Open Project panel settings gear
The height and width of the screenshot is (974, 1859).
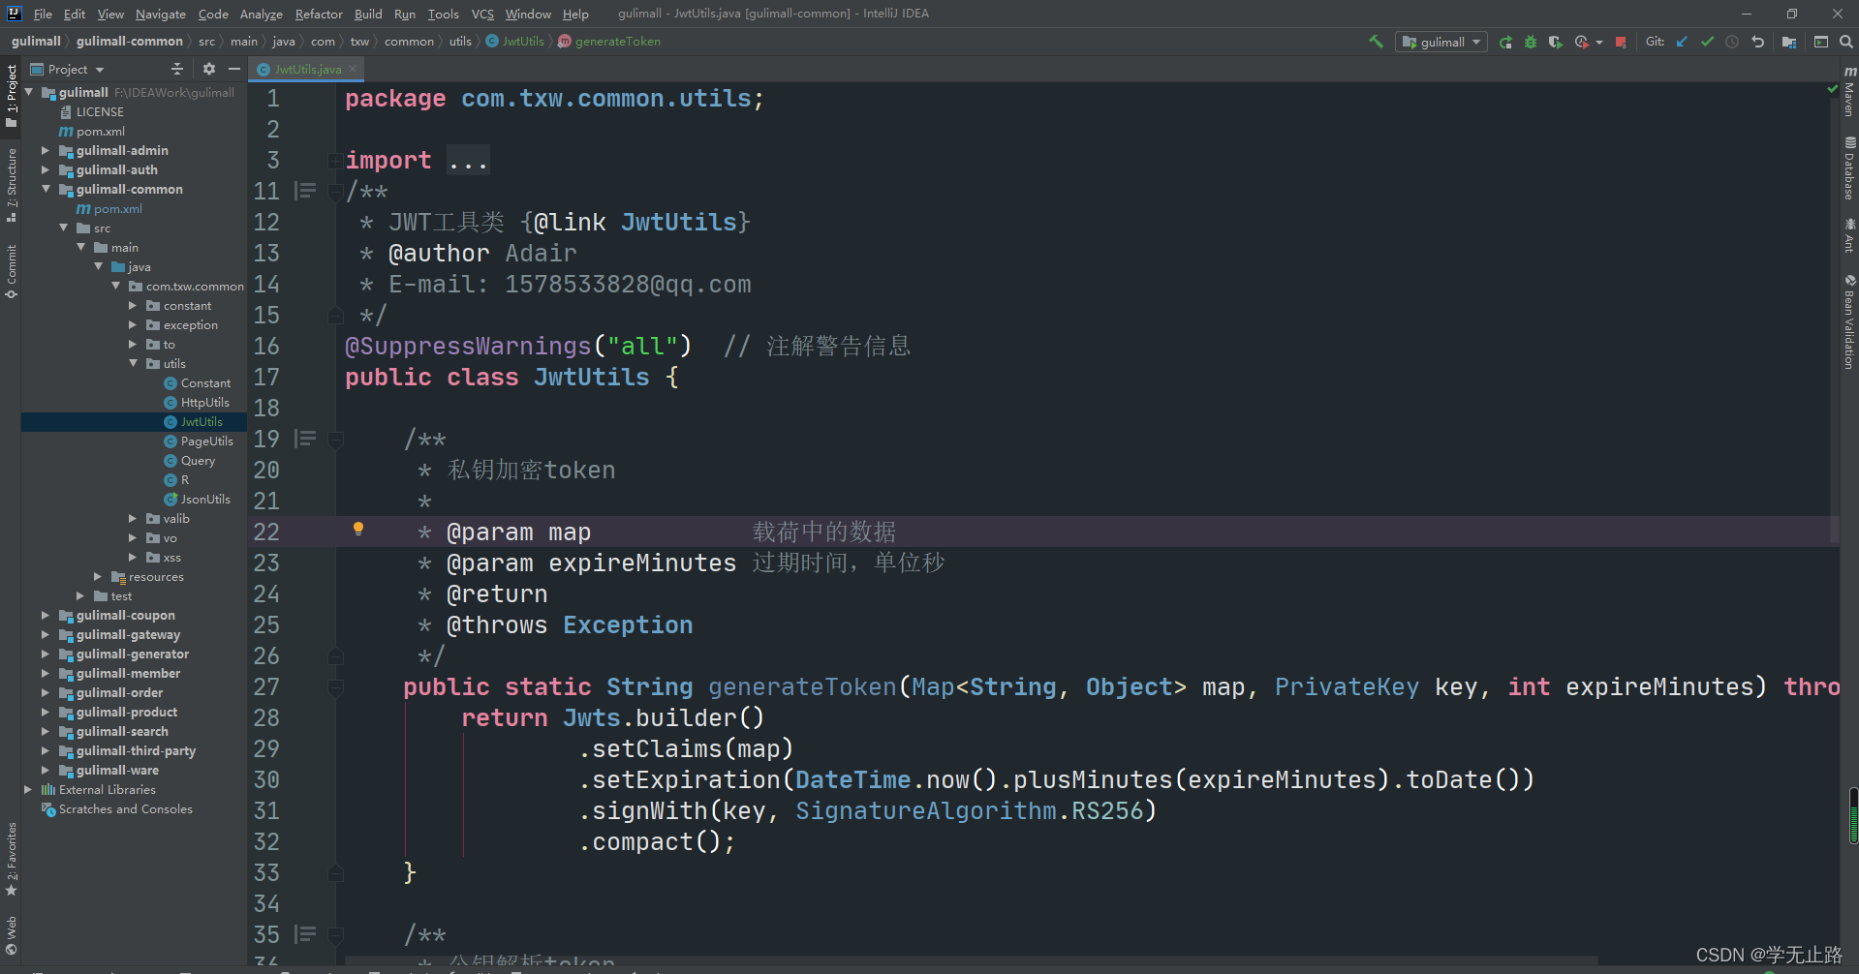[x=209, y=69]
